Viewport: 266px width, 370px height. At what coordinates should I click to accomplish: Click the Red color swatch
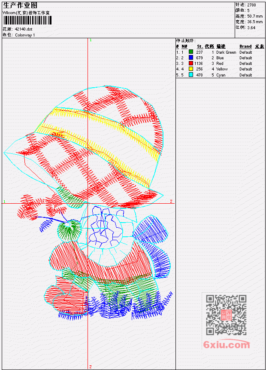click(191, 63)
